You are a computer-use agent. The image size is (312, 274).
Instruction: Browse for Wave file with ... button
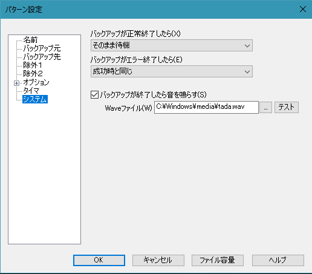265,108
